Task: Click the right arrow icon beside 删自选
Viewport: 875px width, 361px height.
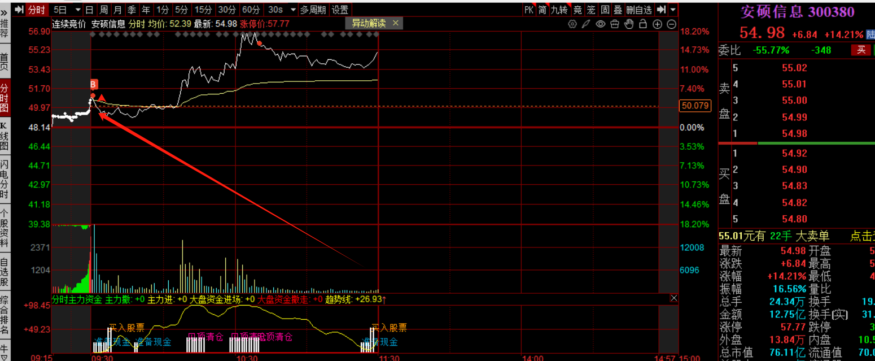Action: point(662,10)
